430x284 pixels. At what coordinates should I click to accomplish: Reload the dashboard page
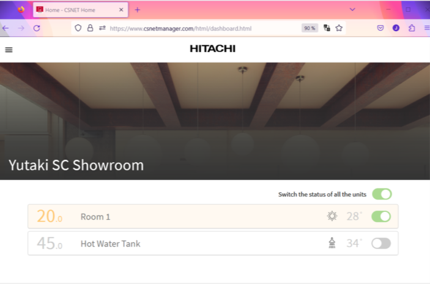coord(37,28)
